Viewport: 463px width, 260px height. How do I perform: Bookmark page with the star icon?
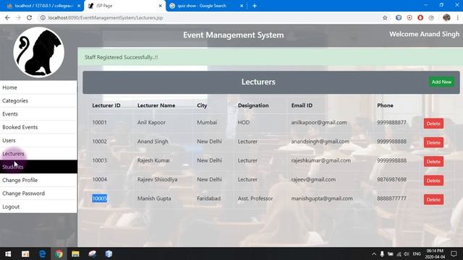tap(385, 17)
